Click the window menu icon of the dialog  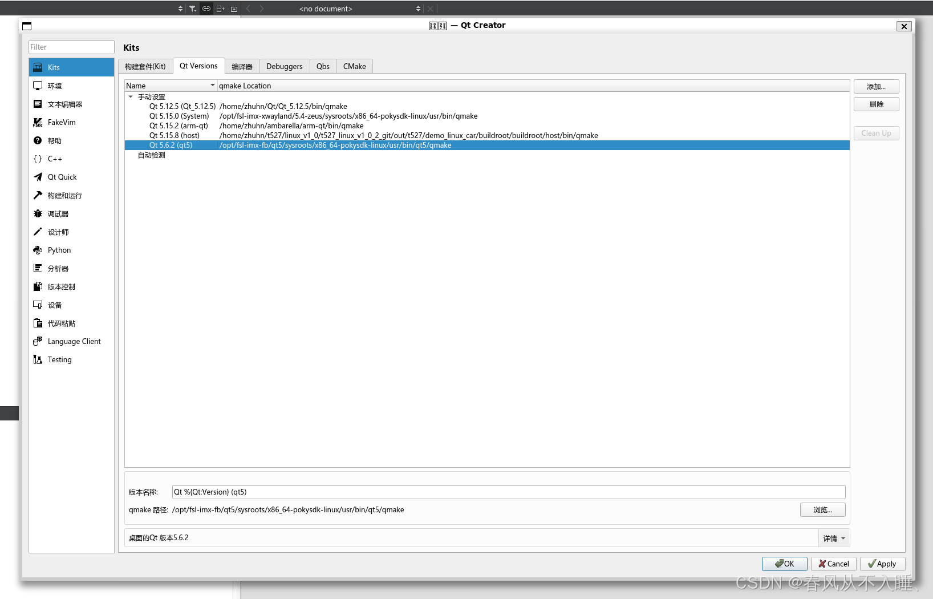[x=27, y=26]
